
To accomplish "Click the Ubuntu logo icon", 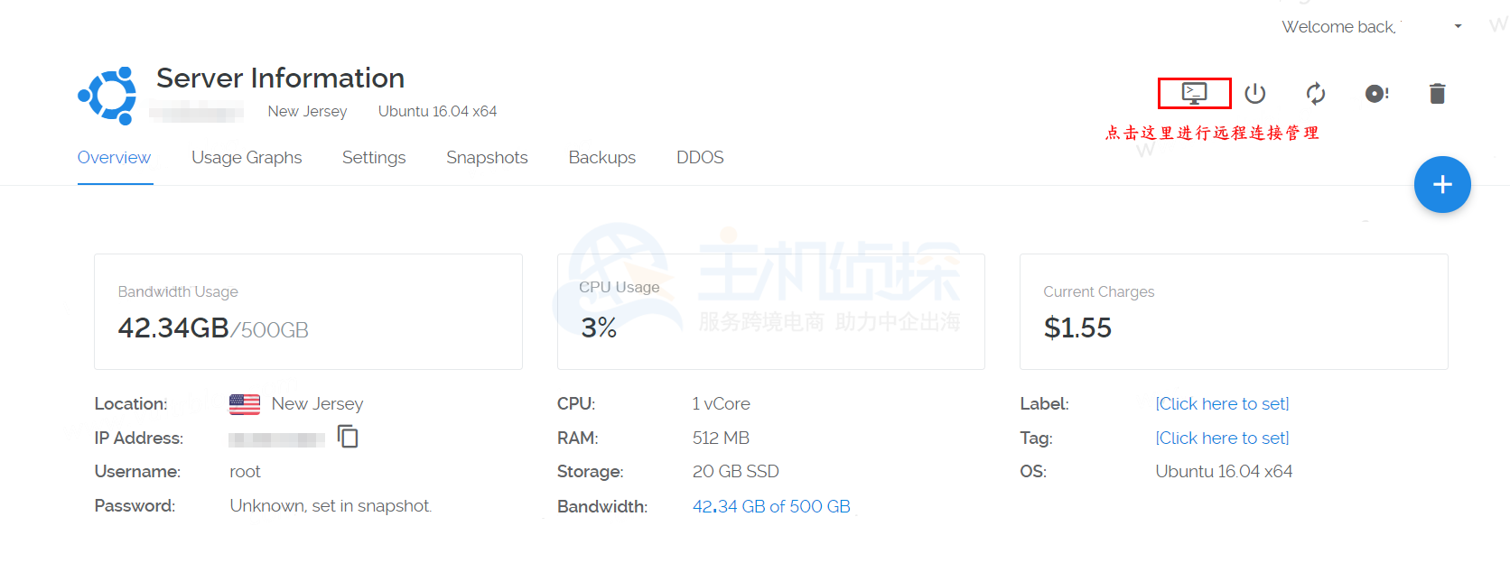I will pos(108,95).
